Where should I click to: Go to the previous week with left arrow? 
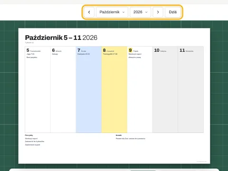tap(89, 12)
